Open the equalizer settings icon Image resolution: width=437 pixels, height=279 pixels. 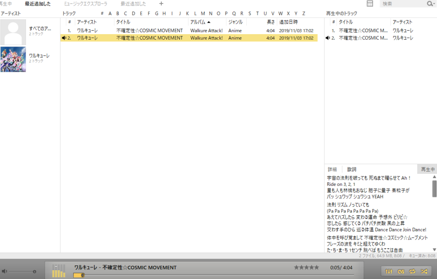pos(389,271)
